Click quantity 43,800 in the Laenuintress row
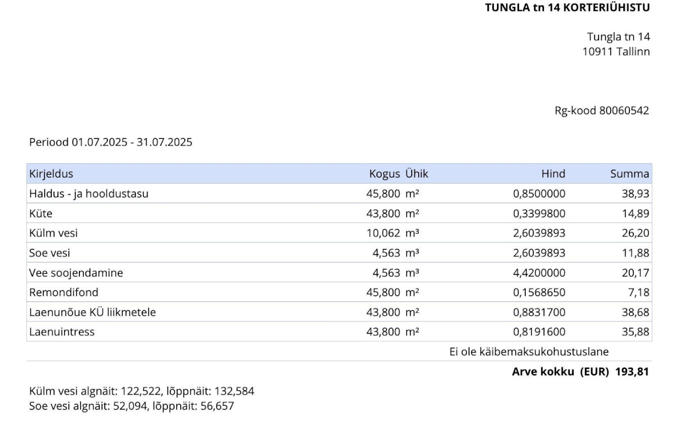 click(383, 332)
